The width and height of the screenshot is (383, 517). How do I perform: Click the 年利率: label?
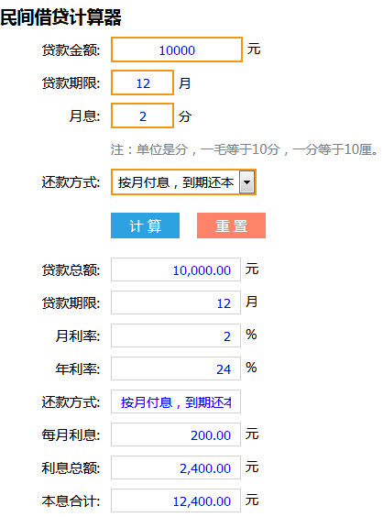click(x=78, y=368)
